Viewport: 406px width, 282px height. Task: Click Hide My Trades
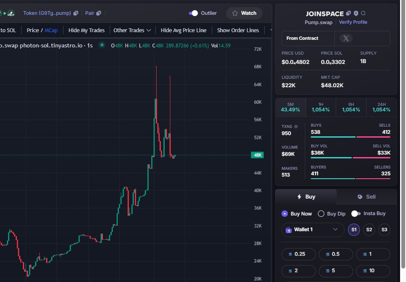tap(86, 30)
